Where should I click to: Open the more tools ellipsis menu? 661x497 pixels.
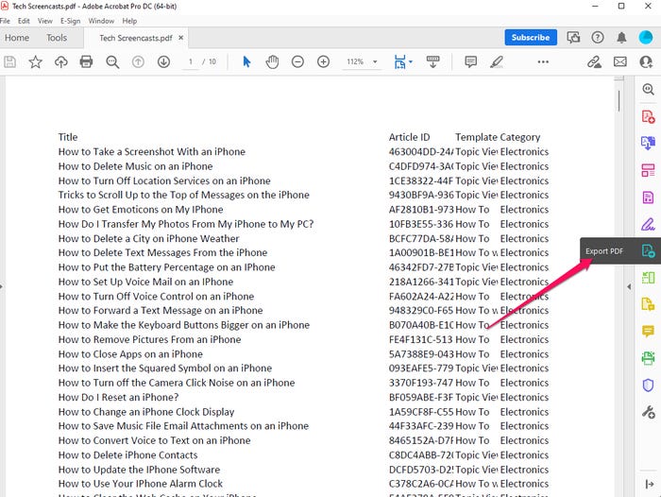coord(543,62)
